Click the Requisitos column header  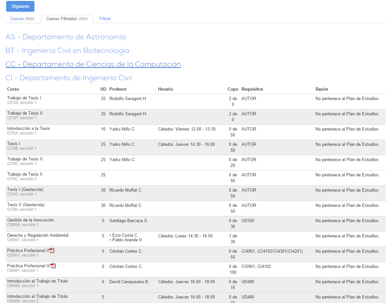tap(252, 89)
